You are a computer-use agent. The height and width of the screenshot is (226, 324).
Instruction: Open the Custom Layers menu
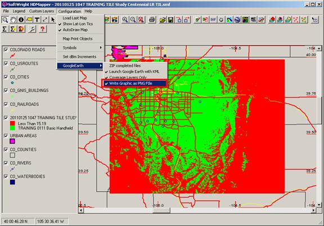point(42,11)
